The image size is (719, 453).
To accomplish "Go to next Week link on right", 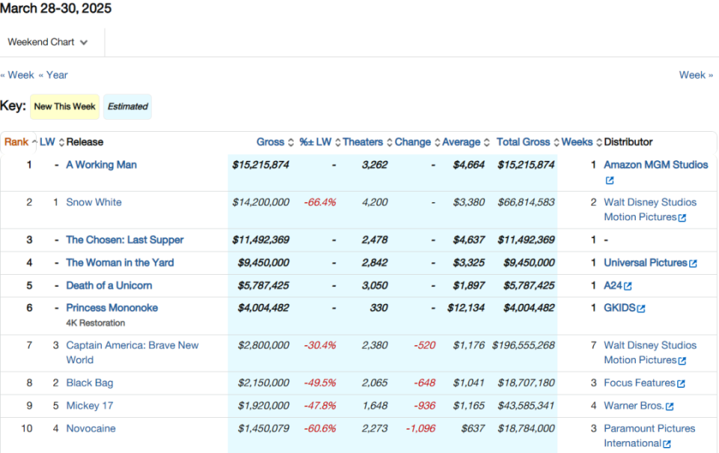I will tap(695, 75).
